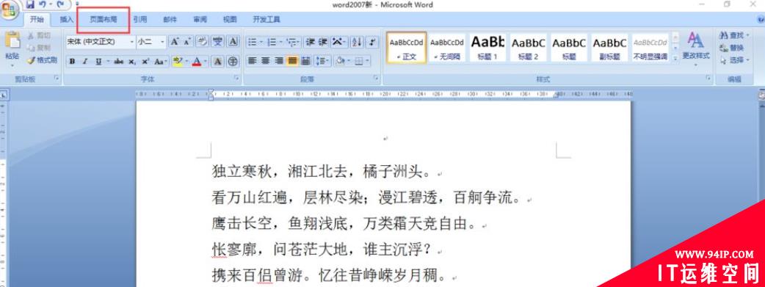The width and height of the screenshot is (765, 287).
Task: Click the enclosed character (字) circle icon
Action: (x=233, y=62)
